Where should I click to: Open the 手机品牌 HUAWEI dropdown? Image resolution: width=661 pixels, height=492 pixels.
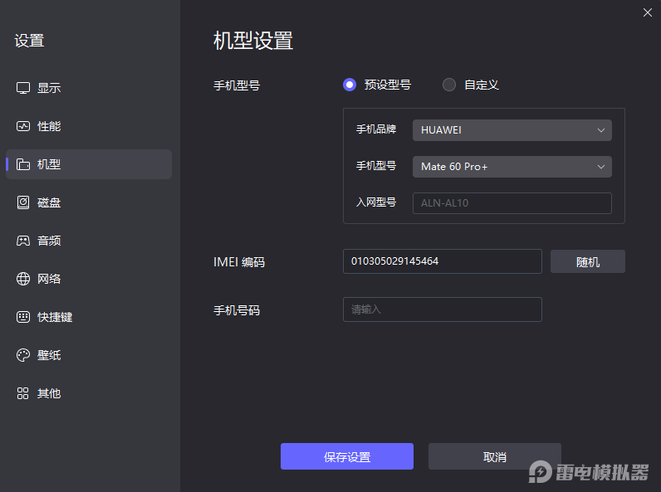pyautogui.click(x=512, y=130)
